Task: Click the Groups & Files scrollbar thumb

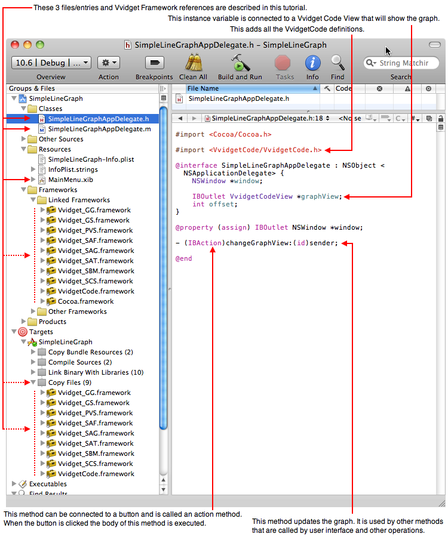Action: 164,268
